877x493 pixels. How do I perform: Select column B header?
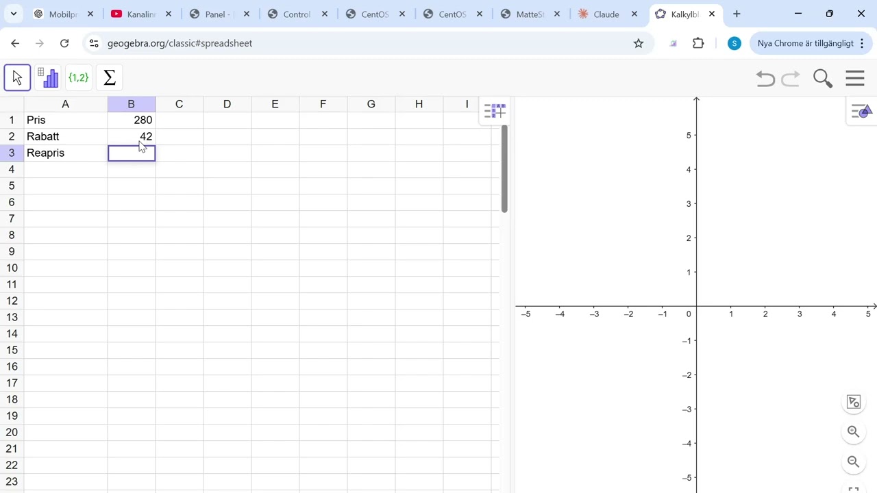click(x=131, y=104)
